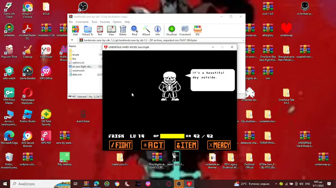Click the Delete trash icon in WinRAR

pyautogui.click(x=123, y=30)
